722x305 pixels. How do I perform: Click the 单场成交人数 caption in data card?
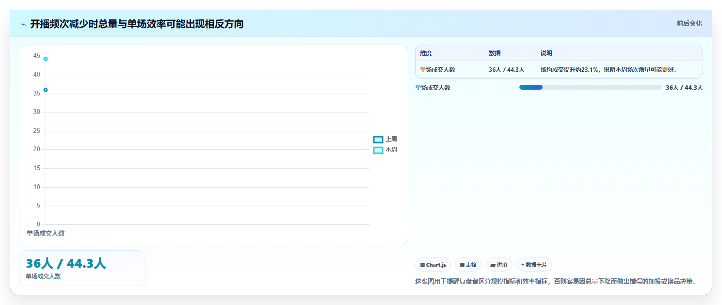pyautogui.click(x=43, y=276)
